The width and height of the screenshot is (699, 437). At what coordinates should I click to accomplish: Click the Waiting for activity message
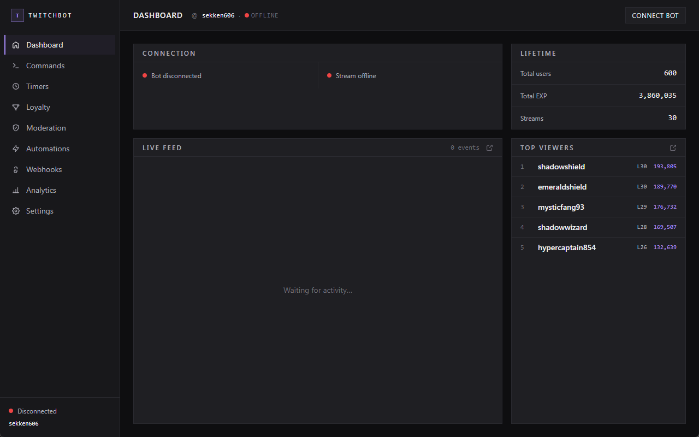[318, 290]
